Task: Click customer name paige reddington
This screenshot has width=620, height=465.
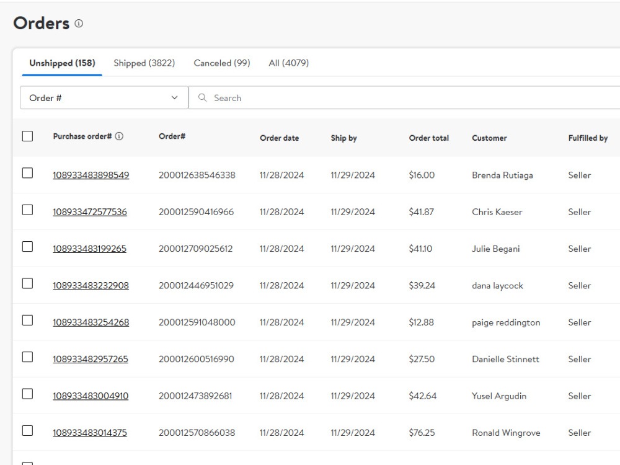Action: [506, 322]
